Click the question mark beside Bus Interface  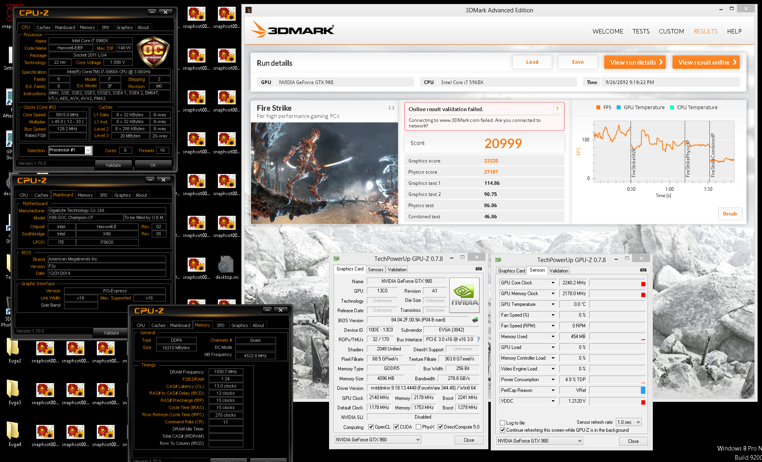pyautogui.click(x=478, y=339)
